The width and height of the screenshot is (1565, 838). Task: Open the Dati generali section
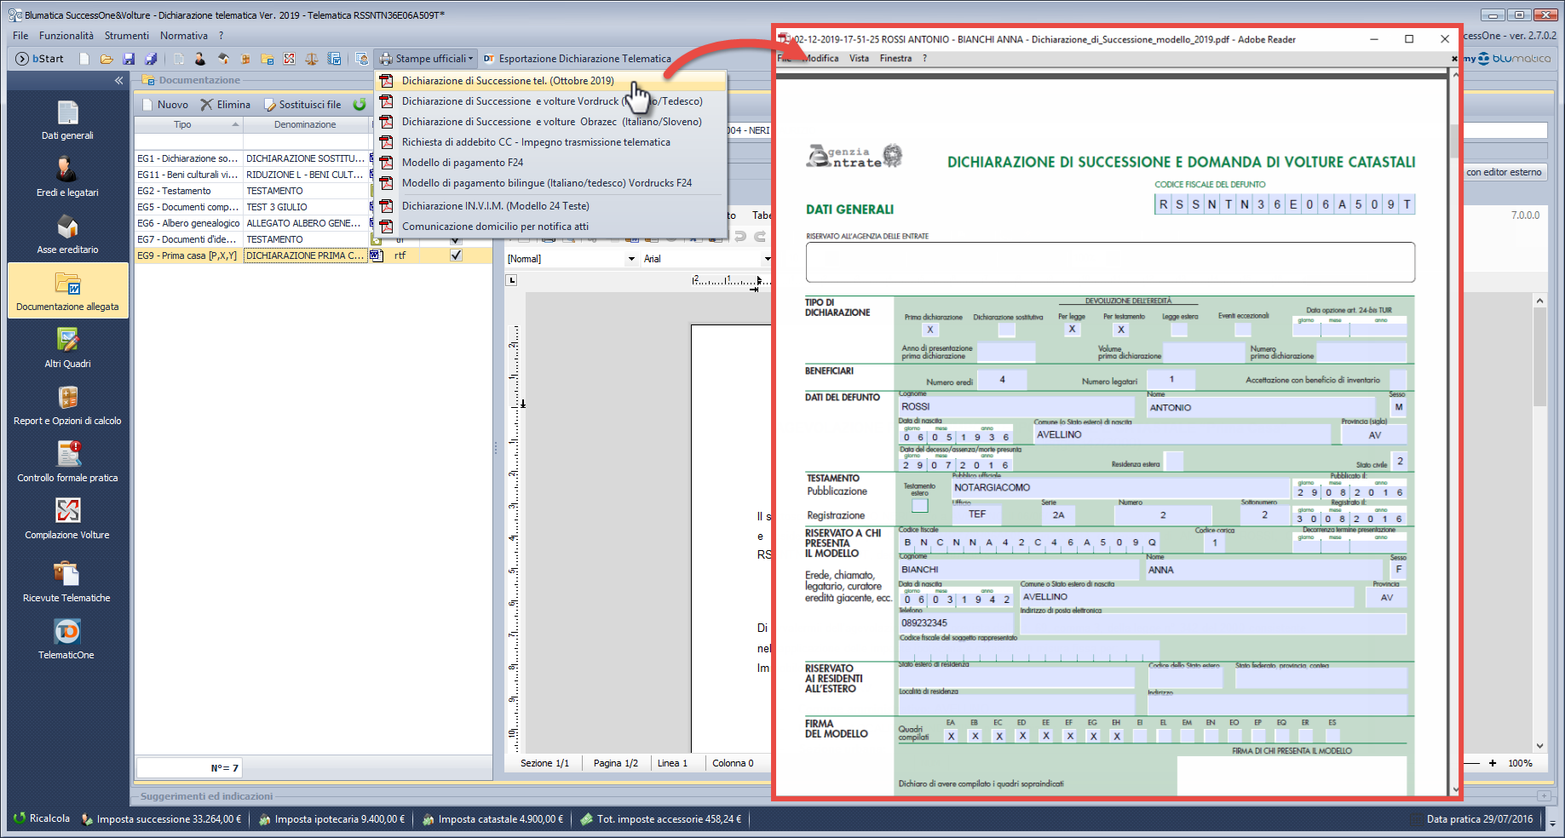point(67,120)
